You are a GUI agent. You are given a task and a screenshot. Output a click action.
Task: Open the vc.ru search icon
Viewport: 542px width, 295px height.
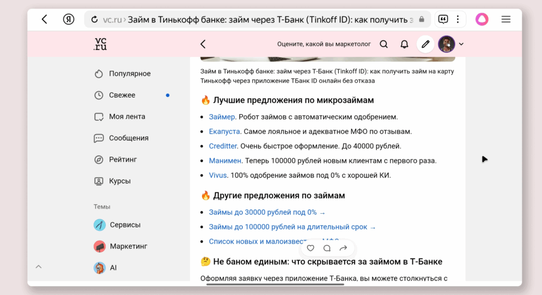(x=384, y=44)
